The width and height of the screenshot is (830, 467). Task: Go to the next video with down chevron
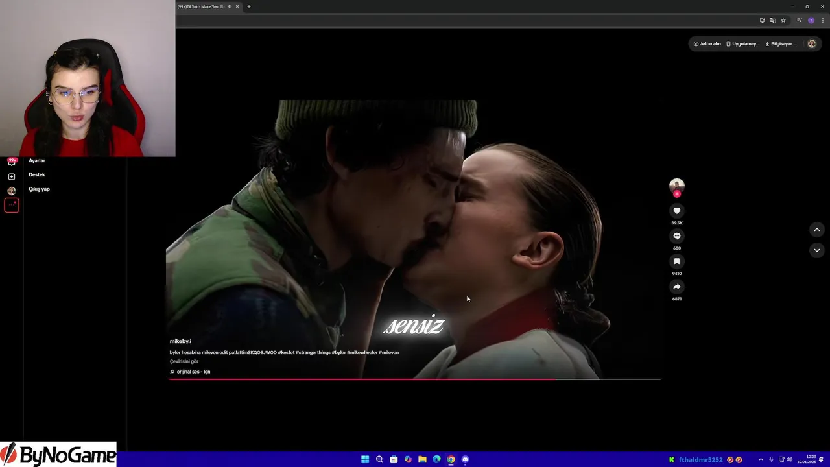pyautogui.click(x=817, y=250)
